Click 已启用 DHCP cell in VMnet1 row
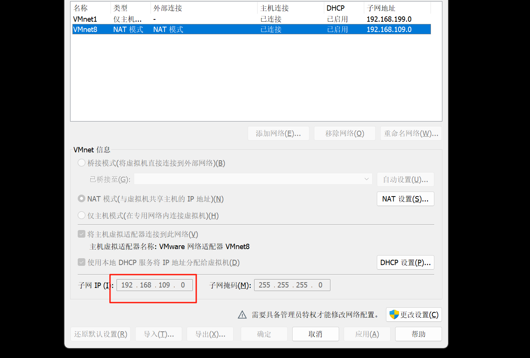 coord(337,19)
